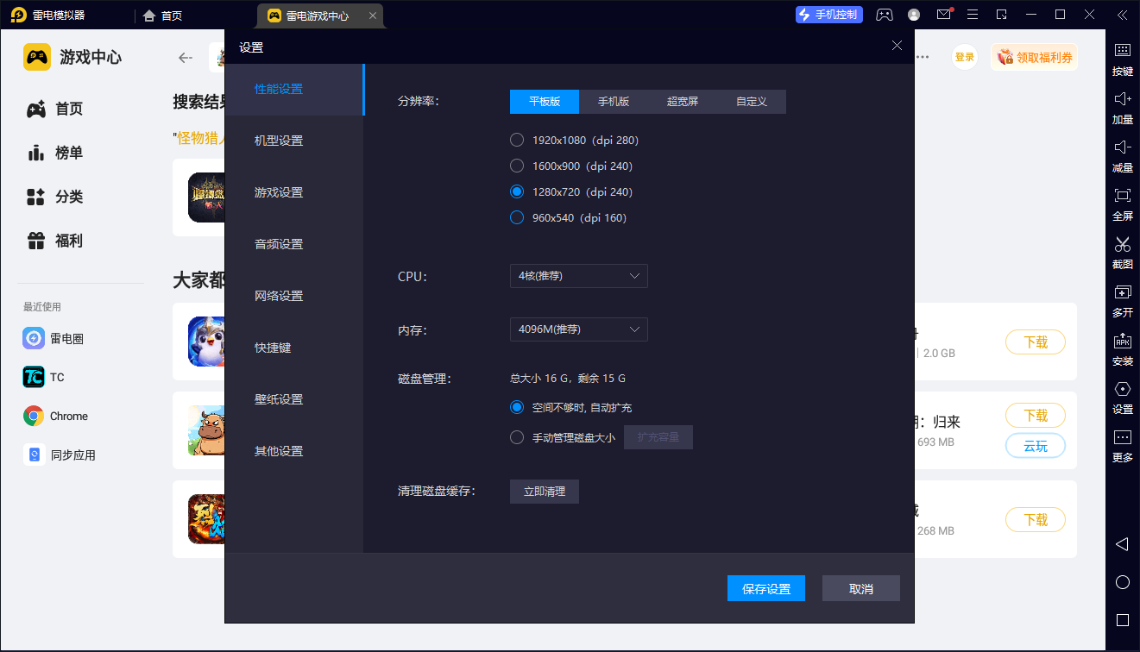The height and width of the screenshot is (652, 1140).
Task: Click the 保存设置 save button
Action: tap(766, 588)
